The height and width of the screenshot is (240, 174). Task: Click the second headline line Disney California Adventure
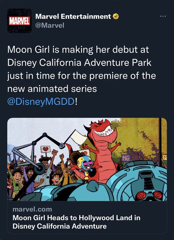[59, 226]
